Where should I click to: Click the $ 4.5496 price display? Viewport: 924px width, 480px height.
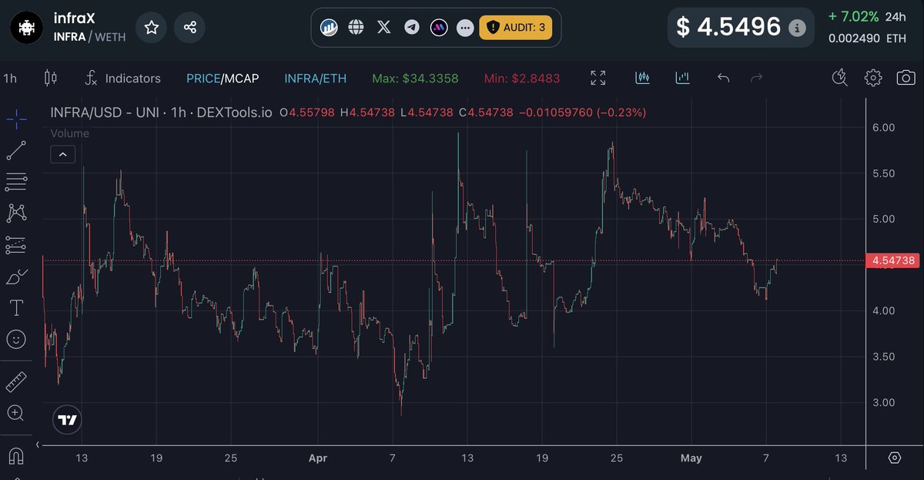pyautogui.click(x=728, y=28)
